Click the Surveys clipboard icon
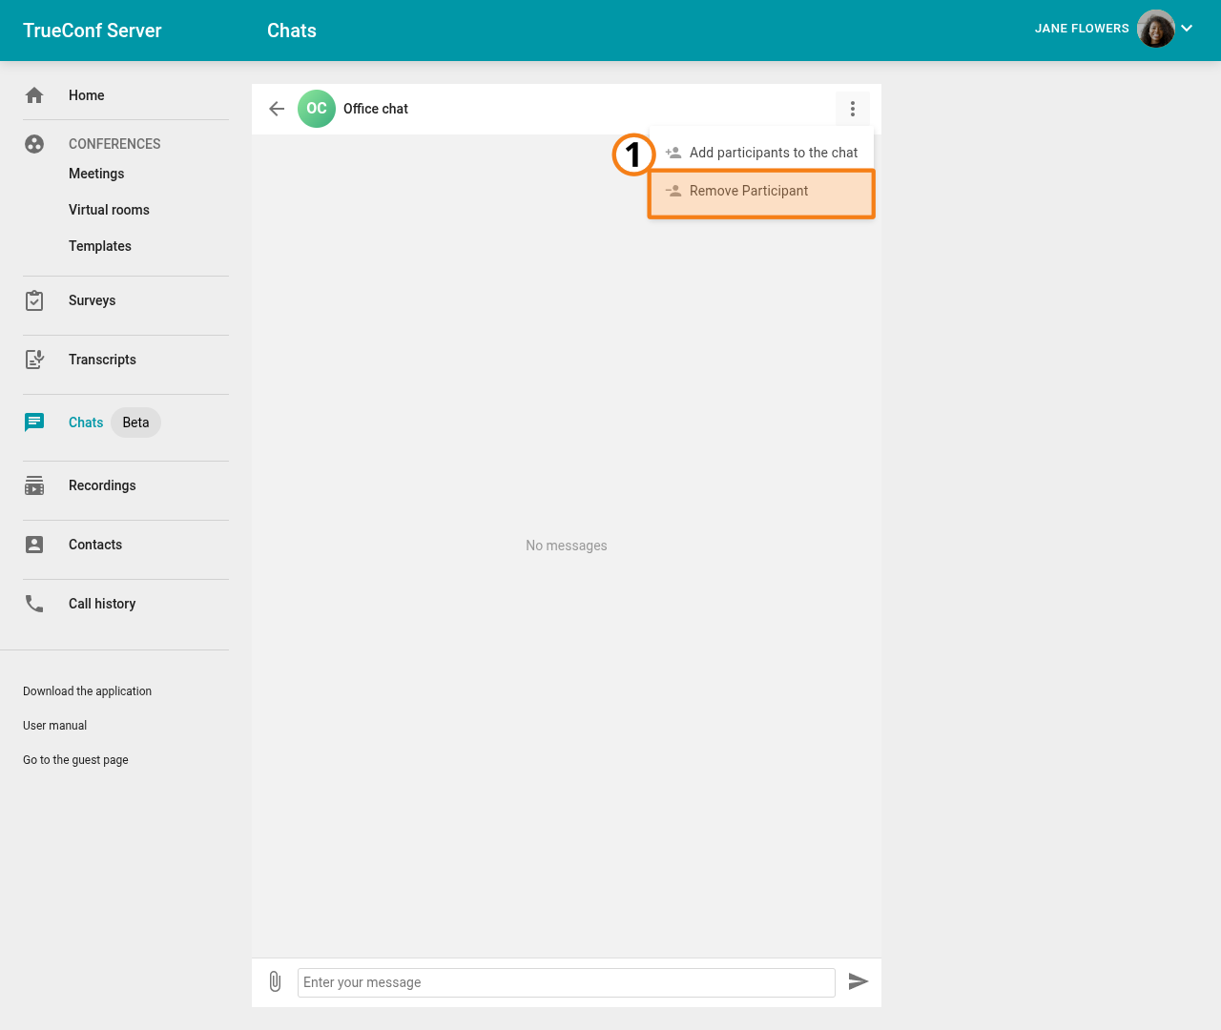The height and width of the screenshot is (1030, 1221). click(x=34, y=300)
